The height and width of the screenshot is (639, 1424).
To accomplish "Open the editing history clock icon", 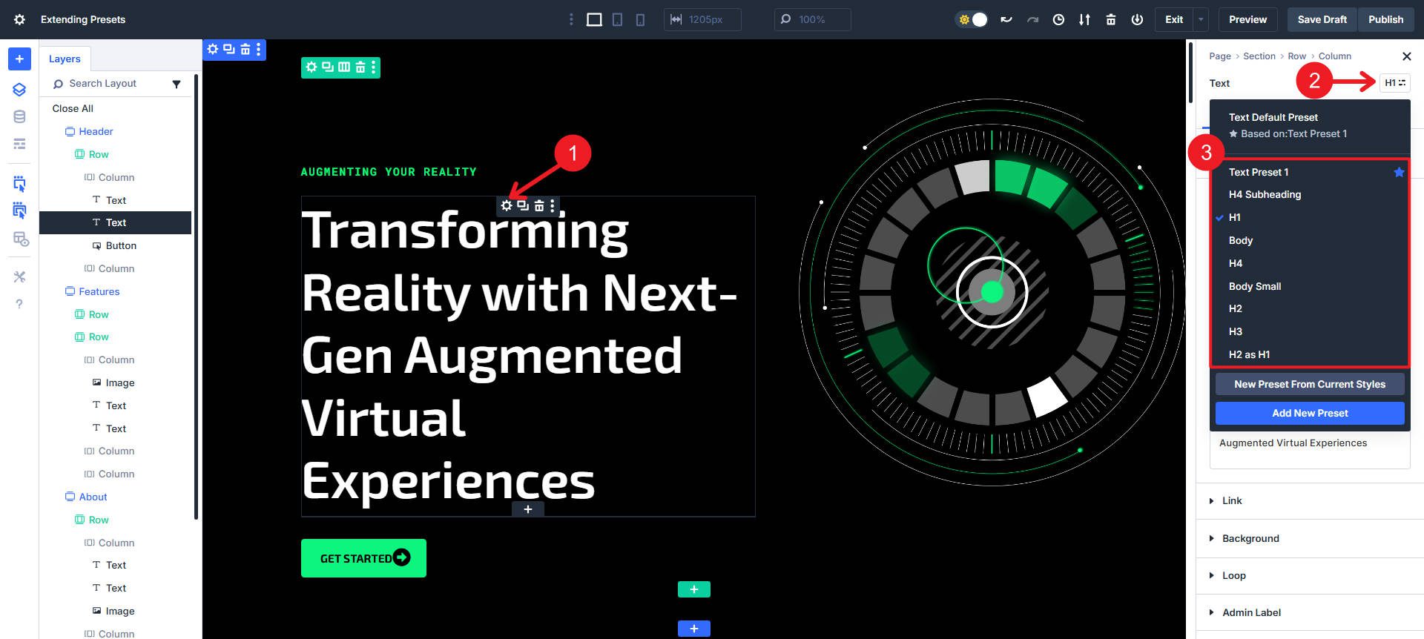I will [1058, 20].
